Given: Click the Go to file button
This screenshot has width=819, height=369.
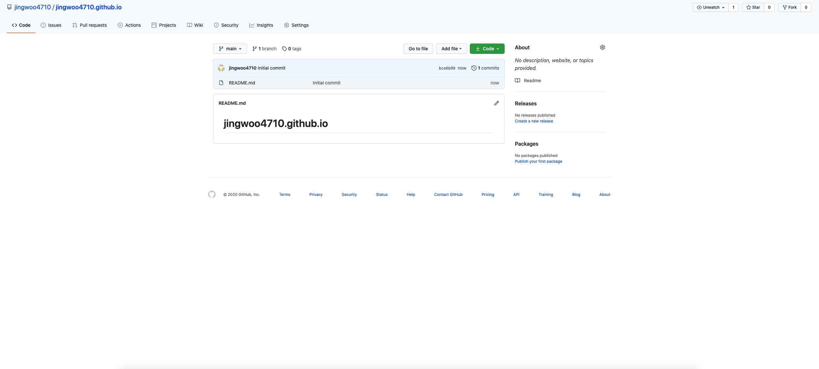Looking at the screenshot, I should 418,49.
